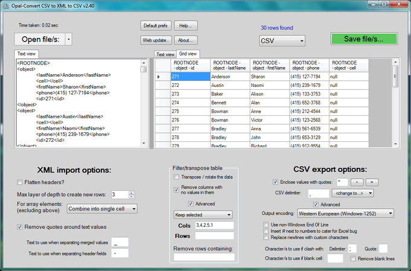Click the merged values separator text field

tap(120, 242)
